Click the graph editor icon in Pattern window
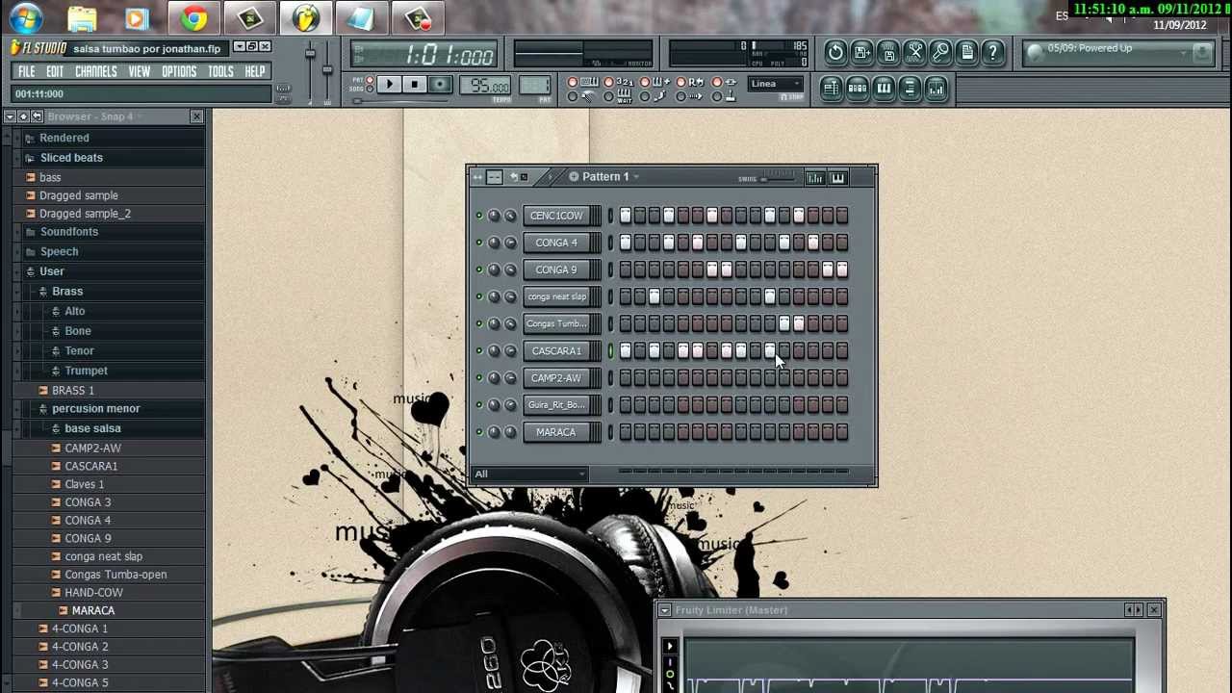 point(814,177)
